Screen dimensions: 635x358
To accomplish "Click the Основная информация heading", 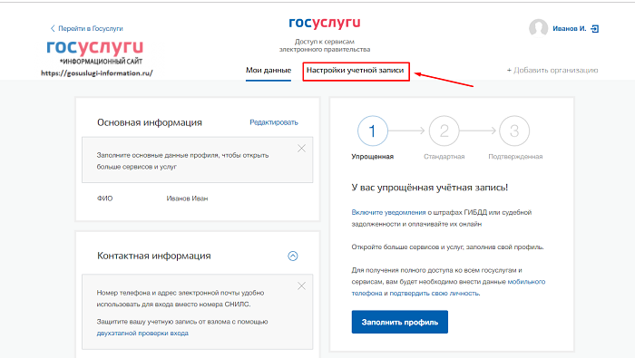I will (x=150, y=122).
